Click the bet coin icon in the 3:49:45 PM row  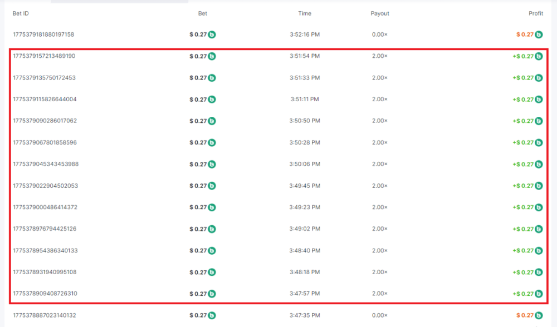(212, 186)
